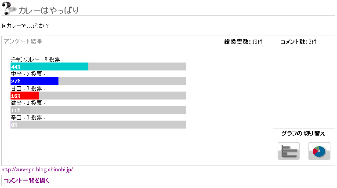Click the カレーはやっぱり poll title
Image resolution: width=337 pixels, height=188 pixels.
click(48, 10)
